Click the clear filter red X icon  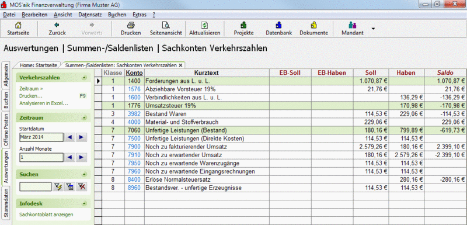[81, 187]
